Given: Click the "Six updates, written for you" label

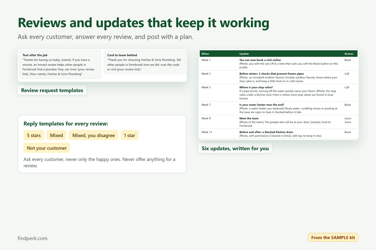Looking at the screenshot, I should tap(235, 148).
